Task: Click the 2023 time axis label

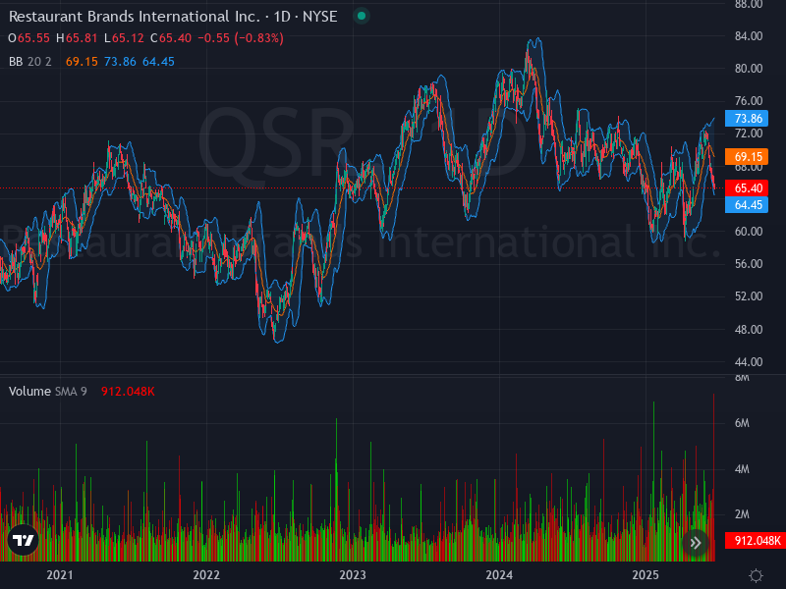Action: tap(353, 575)
